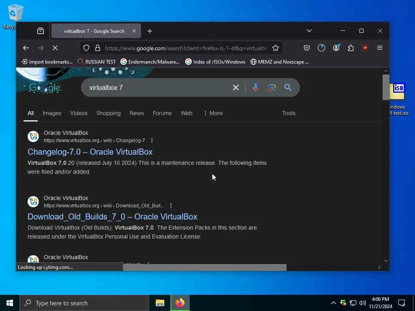This screenshot has width=415, height=311.
Task: Open the notification center icon
Action: (x=402, y=303)
